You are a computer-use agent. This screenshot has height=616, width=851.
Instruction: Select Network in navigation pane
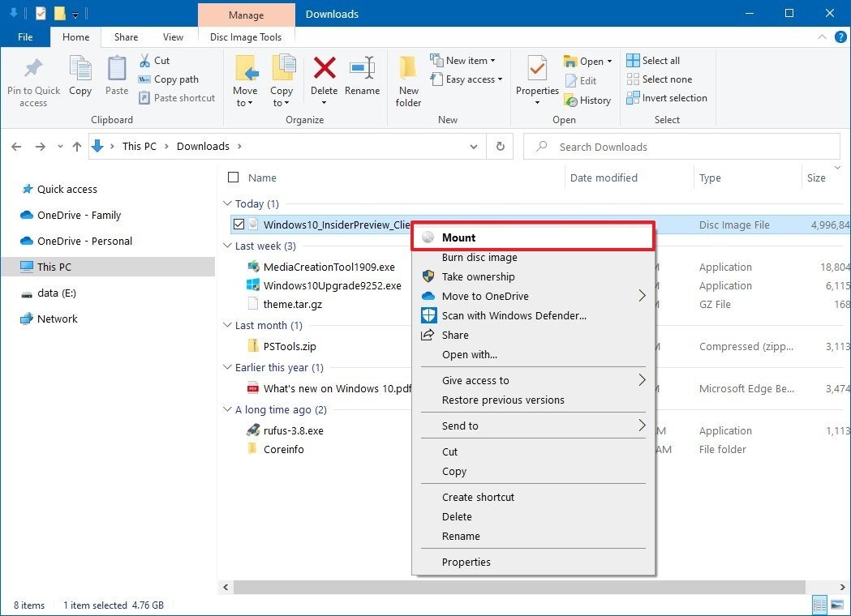click(58, 319)
